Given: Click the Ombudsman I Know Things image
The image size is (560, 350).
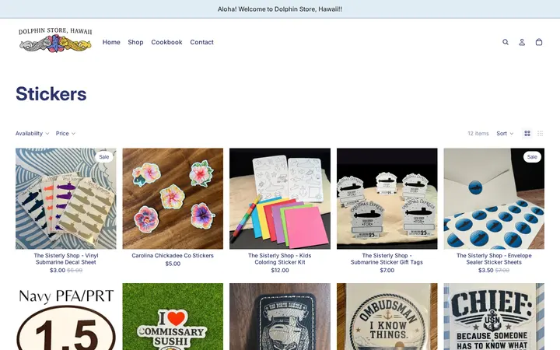Looking at the screenshot, I should (387, 317).
